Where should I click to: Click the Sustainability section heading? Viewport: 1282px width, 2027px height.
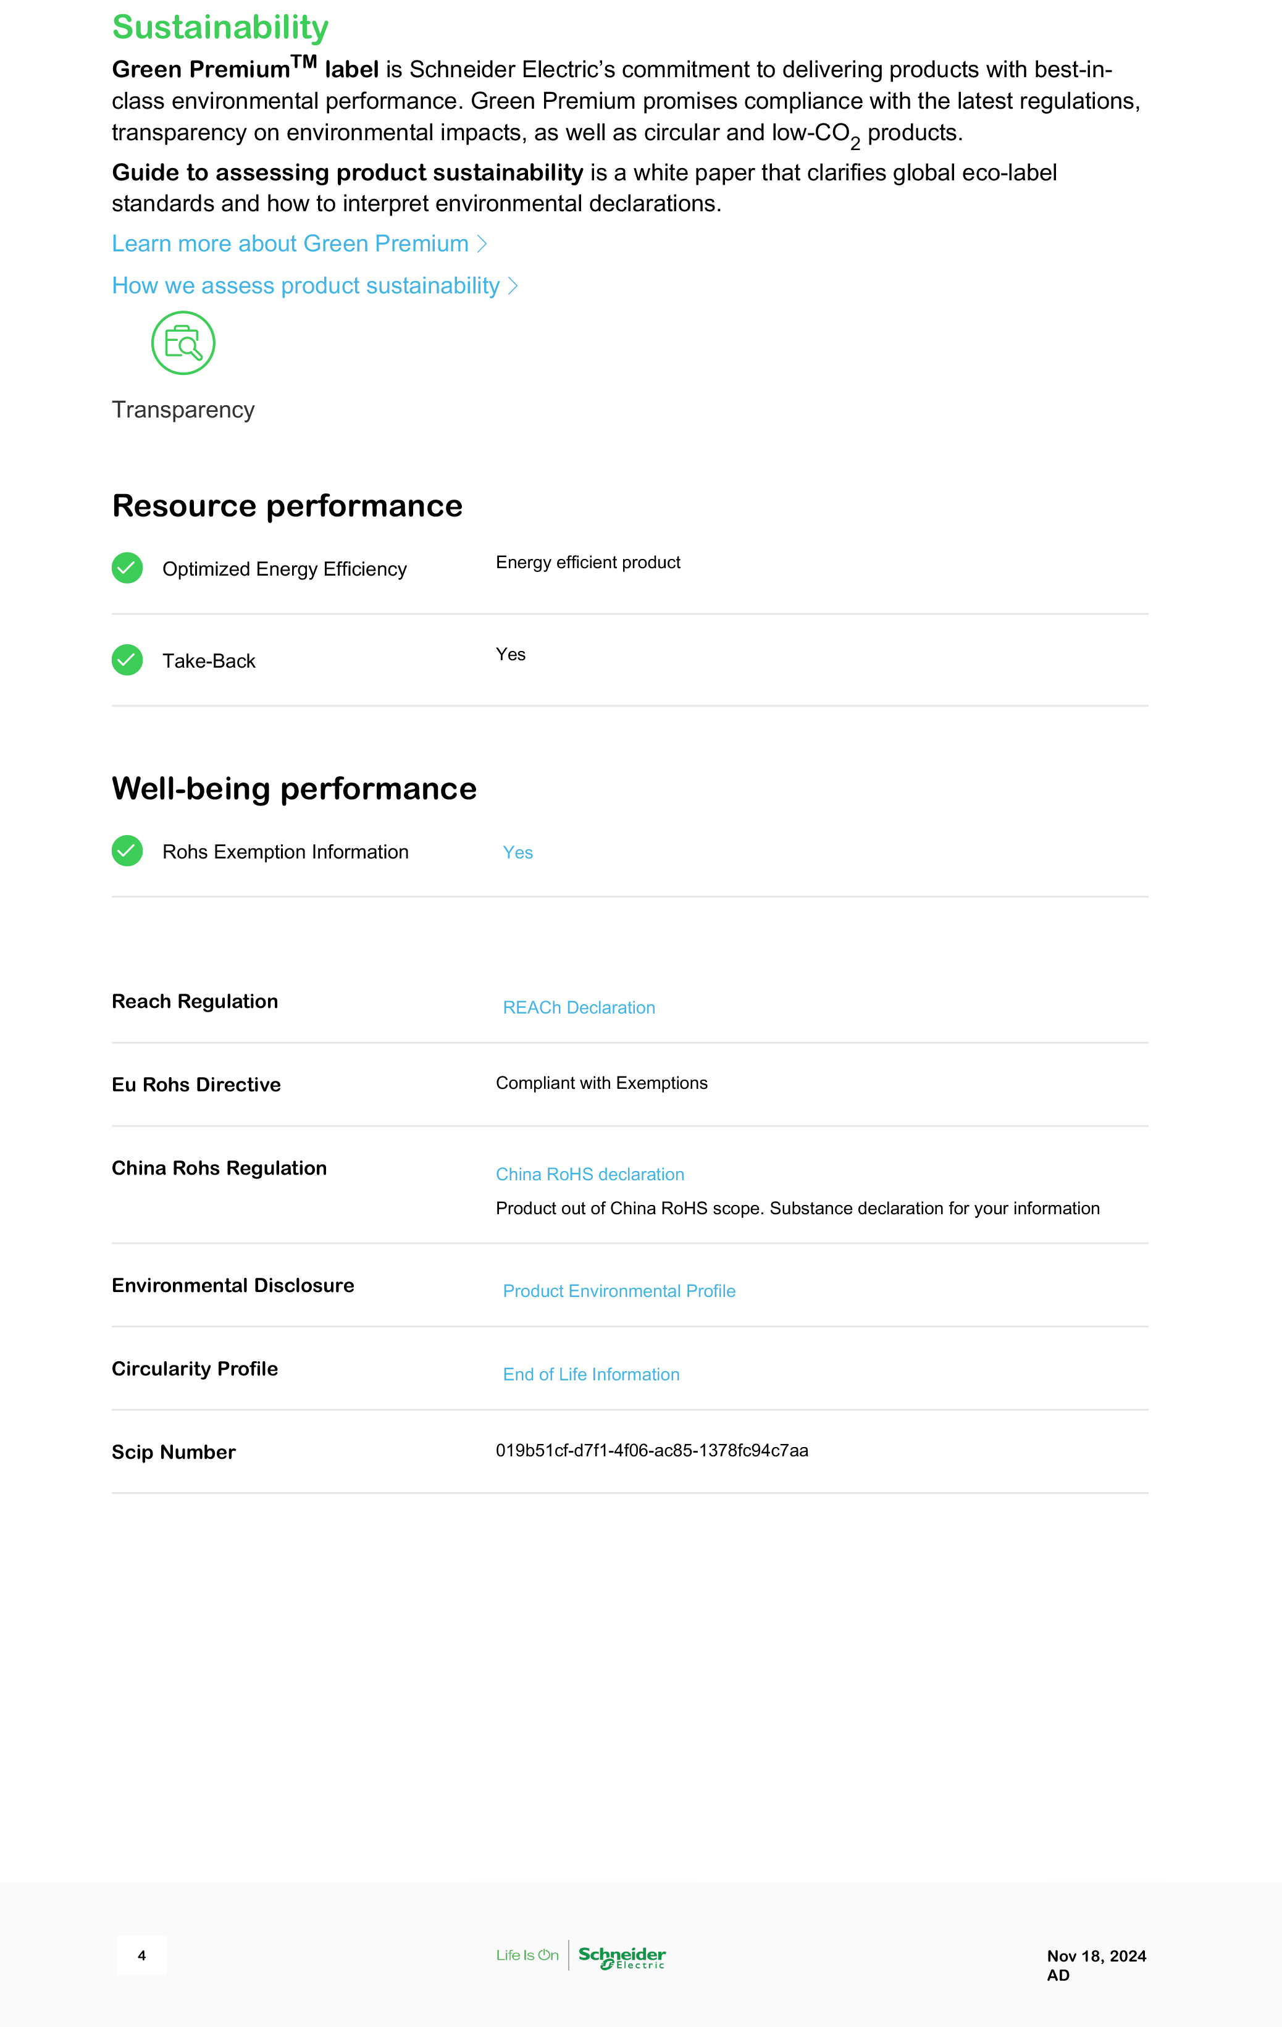tap(220, 27)
